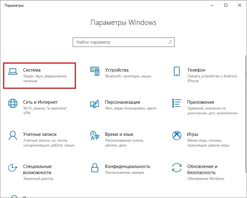Open the Специальные возможности title
The height and width of the screenshot is (198, 247).
pos(37,169)
